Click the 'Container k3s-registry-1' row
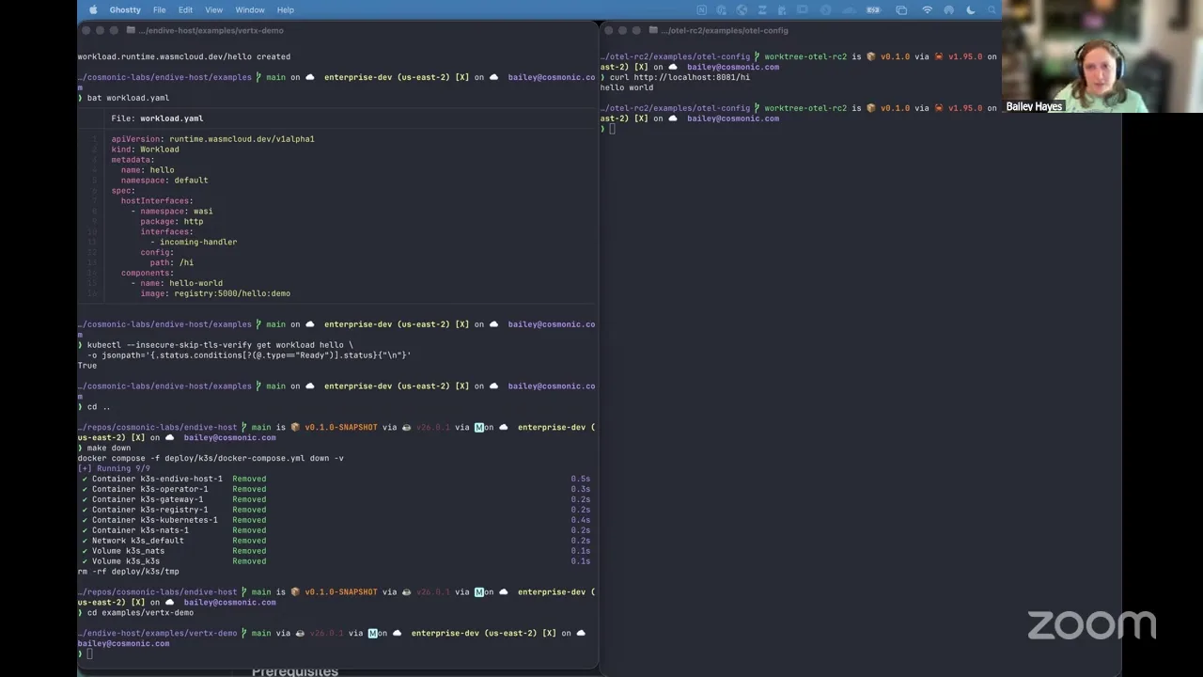Image resolution: width=1203 pixels, height=677 pixels. click(x=336, y=510)
